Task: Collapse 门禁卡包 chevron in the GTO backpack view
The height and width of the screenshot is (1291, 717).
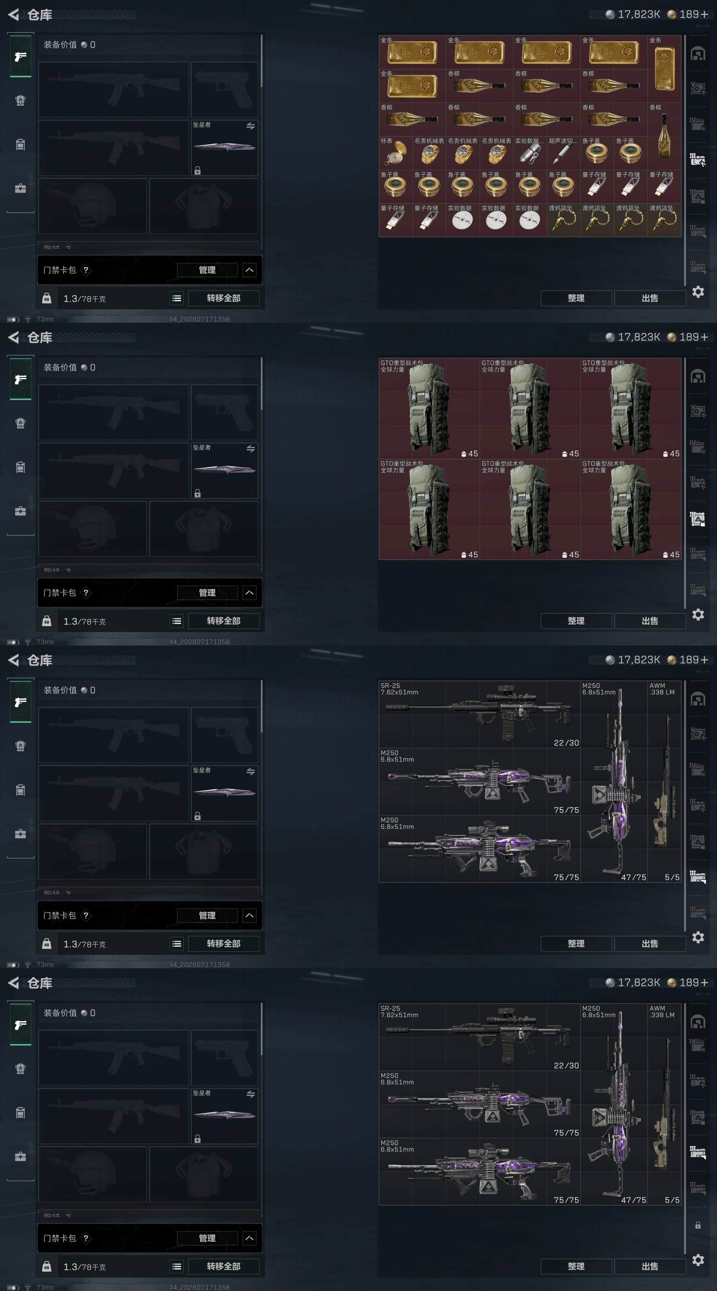Action: (250, 593)
